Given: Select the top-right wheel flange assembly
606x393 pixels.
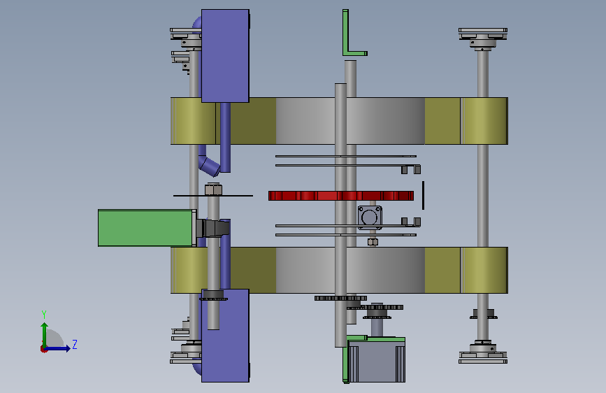Looking at the screenshot, I should pyautogui.click(x=483, y=38).
